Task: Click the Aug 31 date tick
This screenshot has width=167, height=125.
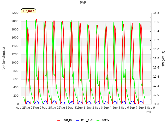Action: (73, 108)
